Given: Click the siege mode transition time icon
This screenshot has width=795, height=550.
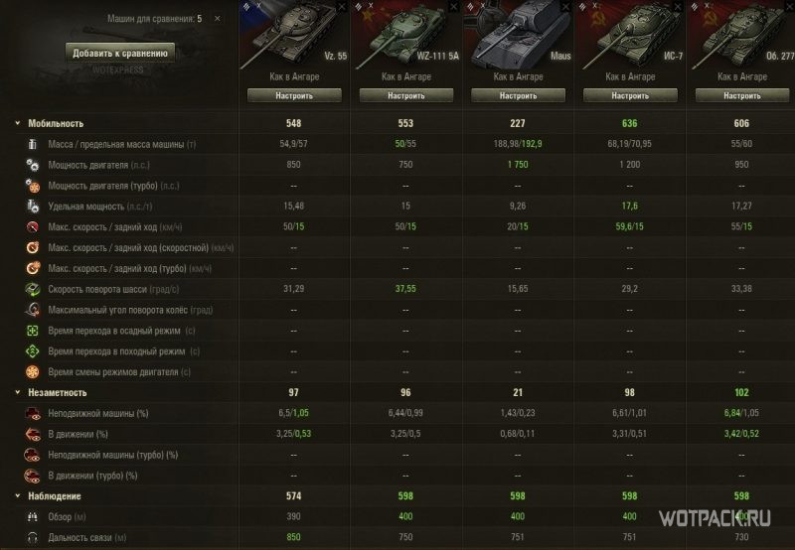Looking at the screenshot, I should pyautogui.click(x=33, y=331).
